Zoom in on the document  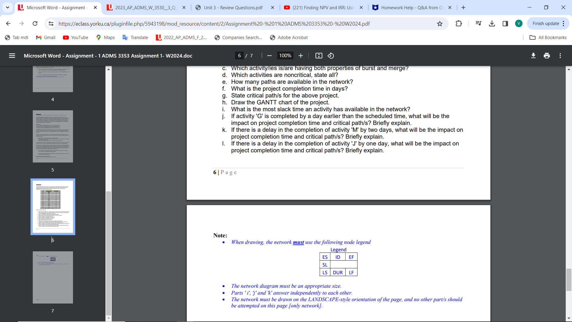301,55
